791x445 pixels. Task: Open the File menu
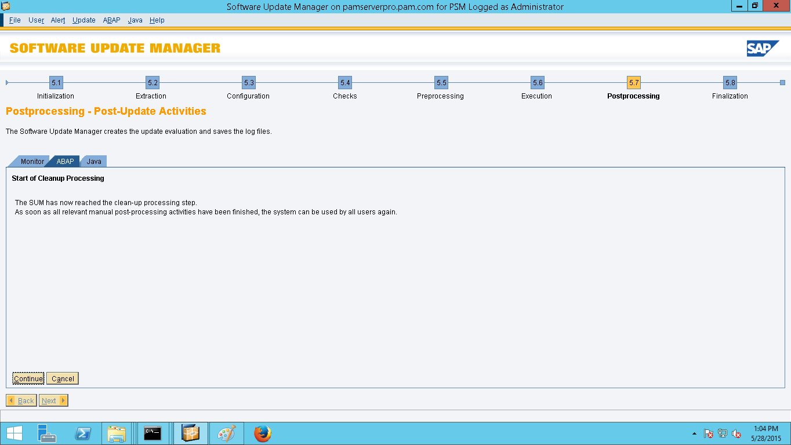(x=15, y=20)
